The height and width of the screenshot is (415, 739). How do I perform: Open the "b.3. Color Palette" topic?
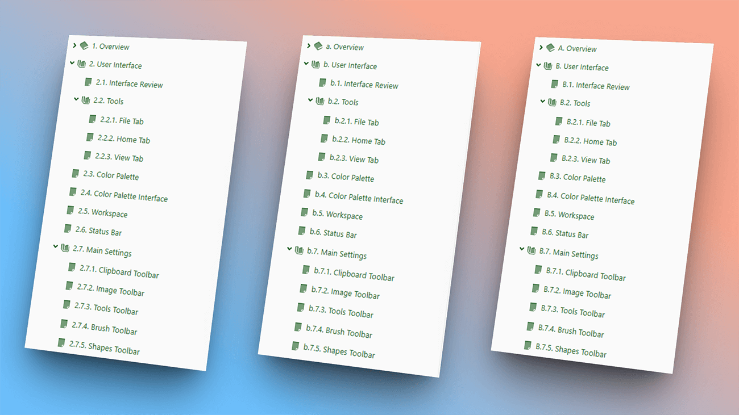(346, 177)
